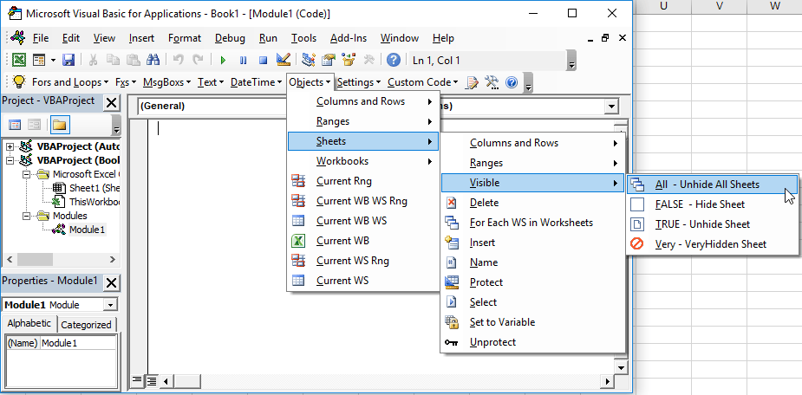Expand the first VBAProject tree node
Viewport: 802px width, 395px height.
(x=10, y=146)
